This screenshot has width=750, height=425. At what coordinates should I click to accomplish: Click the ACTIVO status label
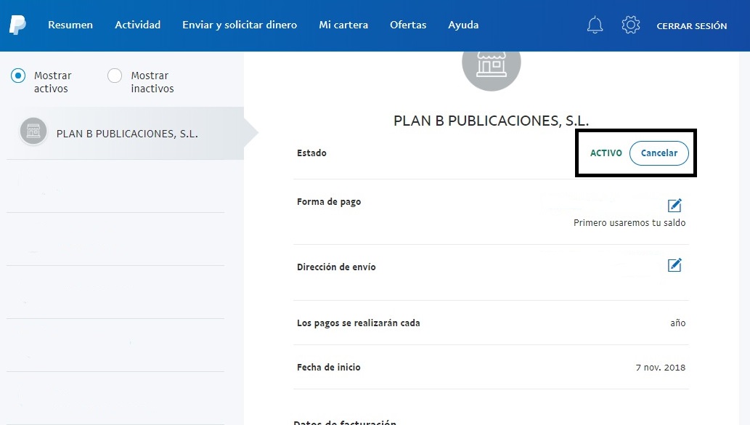point(606,153)
